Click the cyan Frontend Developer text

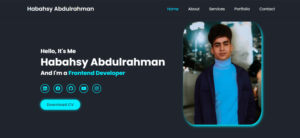point(97,73)
